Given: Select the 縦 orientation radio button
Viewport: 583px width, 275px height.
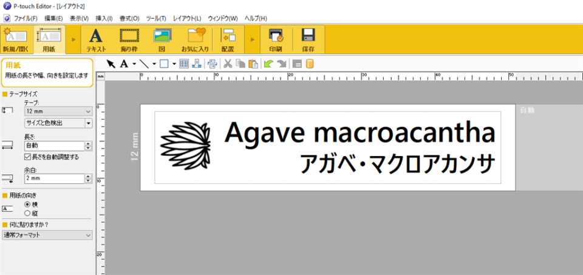Looking at the screenshot, I should point(27,213).
